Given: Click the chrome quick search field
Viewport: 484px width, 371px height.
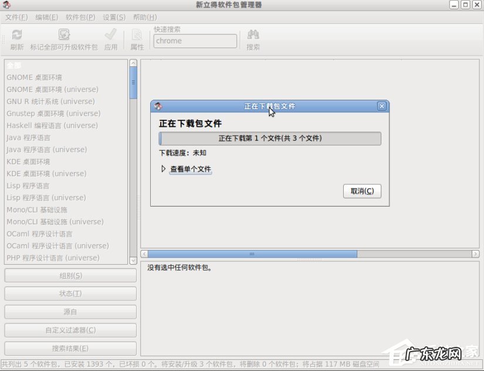Looking at the screenshot, I should click(x=195, y=41).
